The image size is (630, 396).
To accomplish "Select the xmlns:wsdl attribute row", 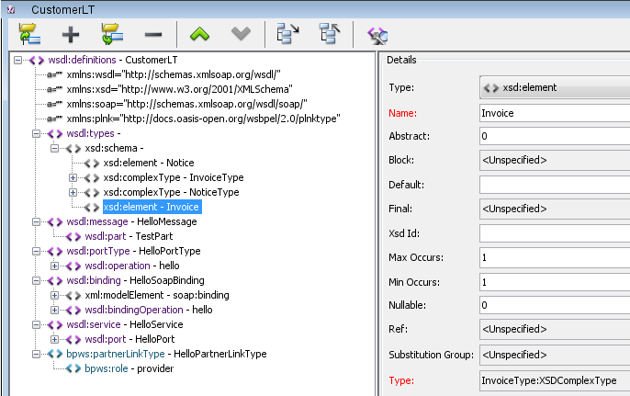I will (x=174, y=74).
